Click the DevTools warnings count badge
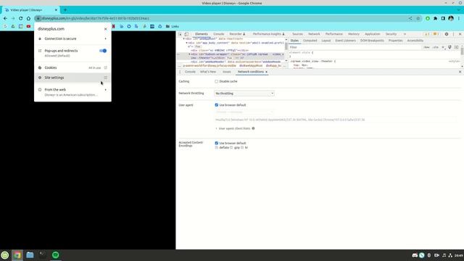Viewport: 464px width, 261px height. coord(427,34)
